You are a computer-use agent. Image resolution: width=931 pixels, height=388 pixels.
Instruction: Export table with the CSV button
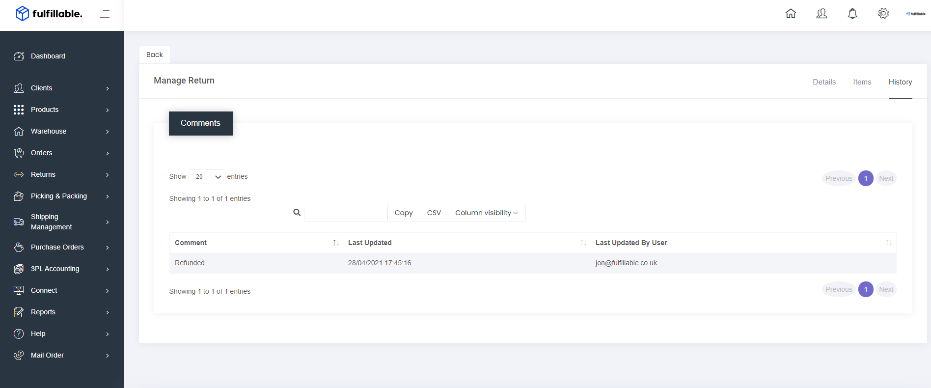pyautogui.click(x=434, y=213)
